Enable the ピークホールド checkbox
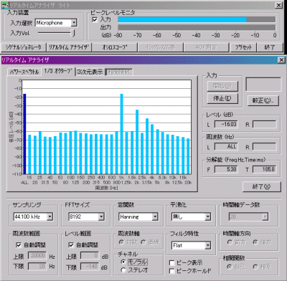This screenshot has width=287, height=281. (171, 271)
